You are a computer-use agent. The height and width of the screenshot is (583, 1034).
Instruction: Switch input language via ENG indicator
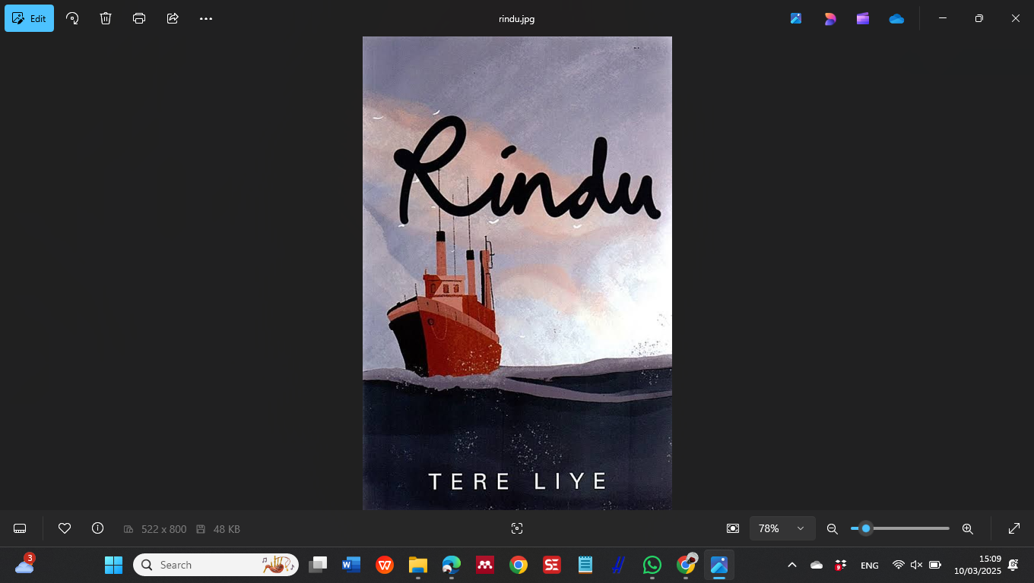(x=870, y=566)
